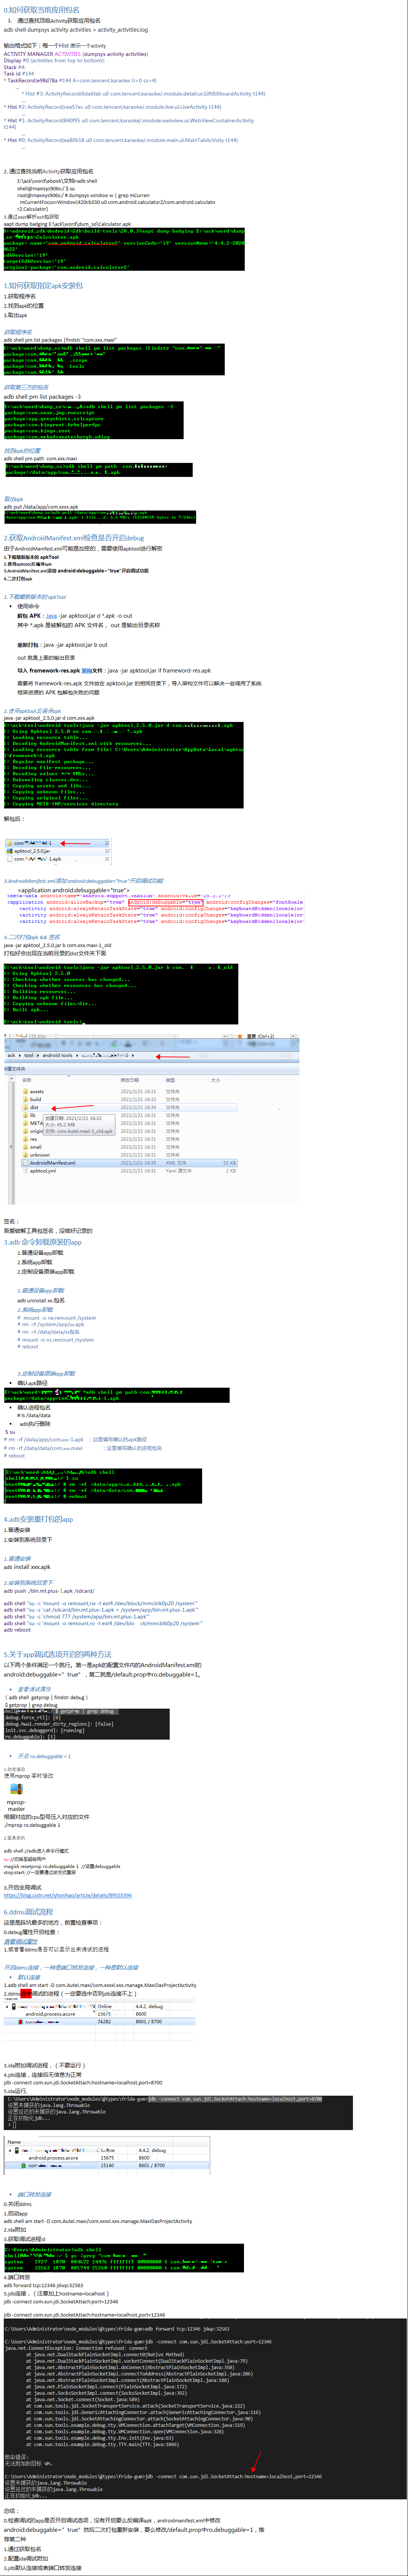Select the AndroidManifest.xml row name
Viewport: 408px width, 2576px height.
tap(52, 1163)
